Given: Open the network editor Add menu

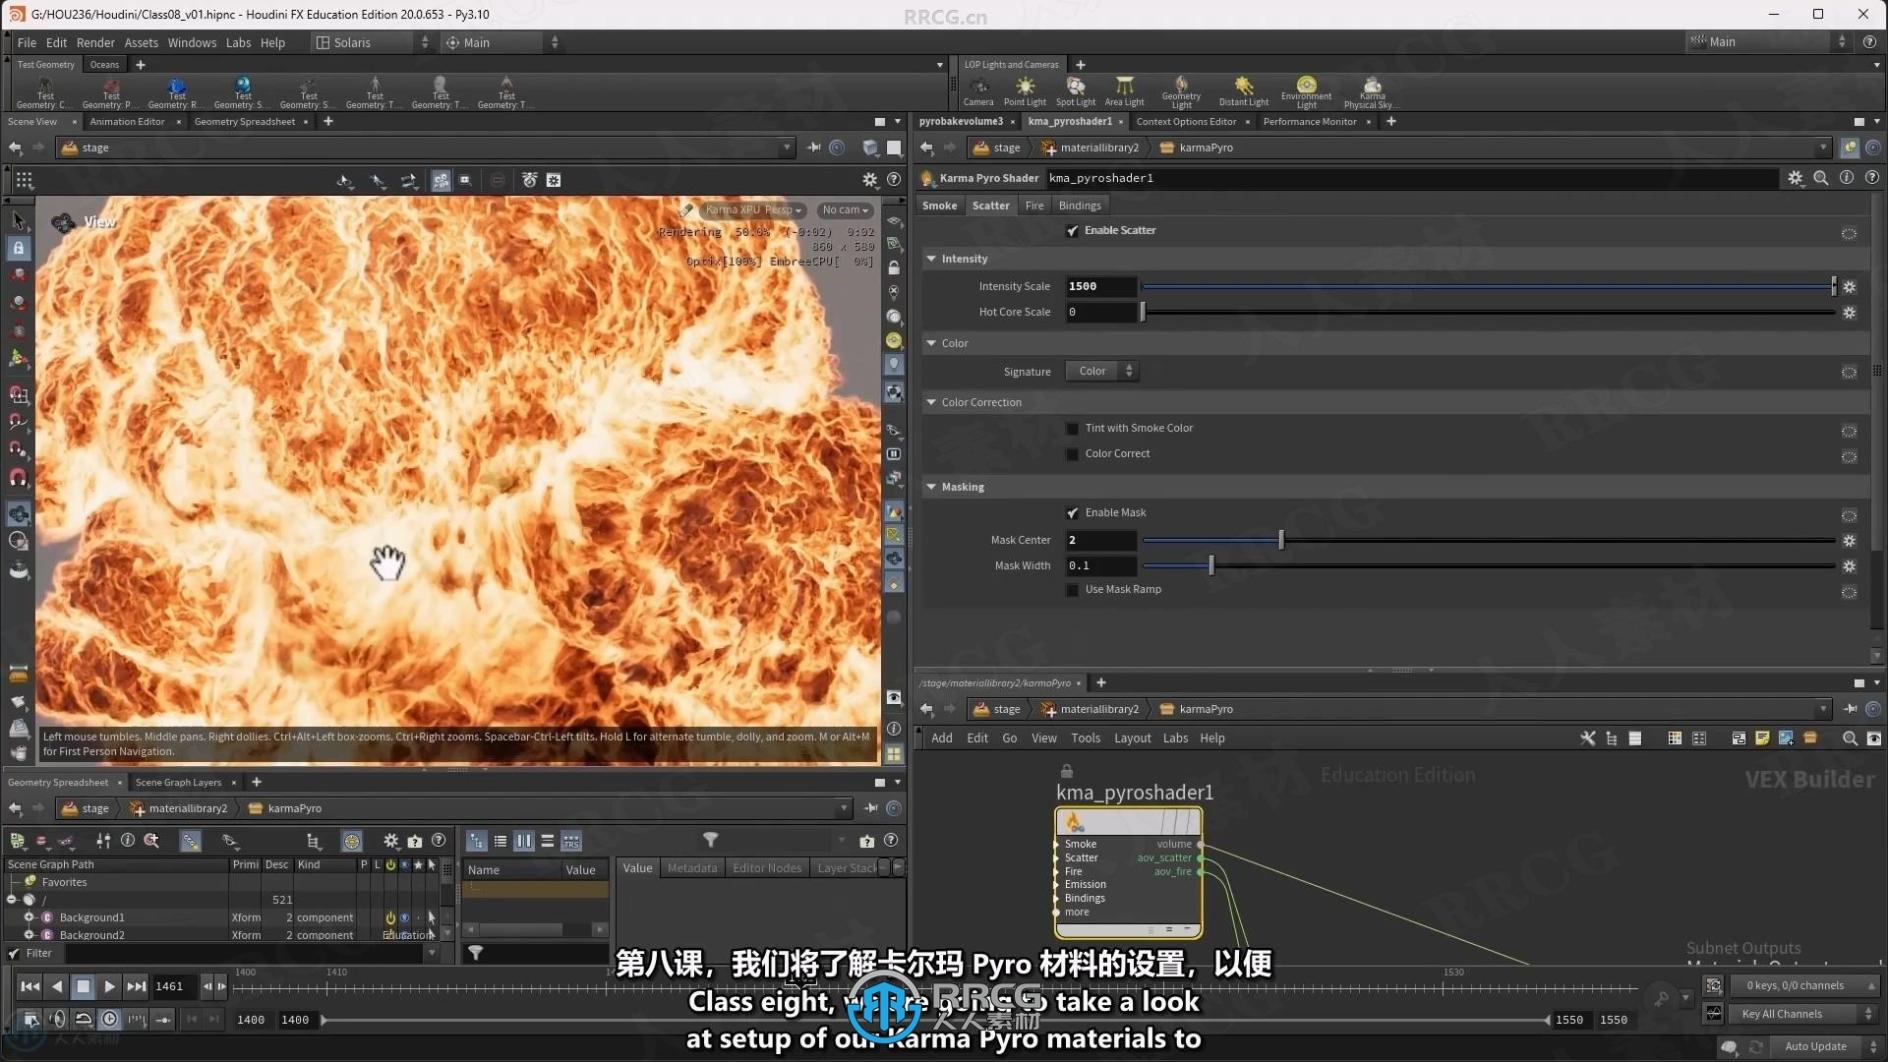Looking at the screenshot, I should pyautogui.click(x=941, y=738).
